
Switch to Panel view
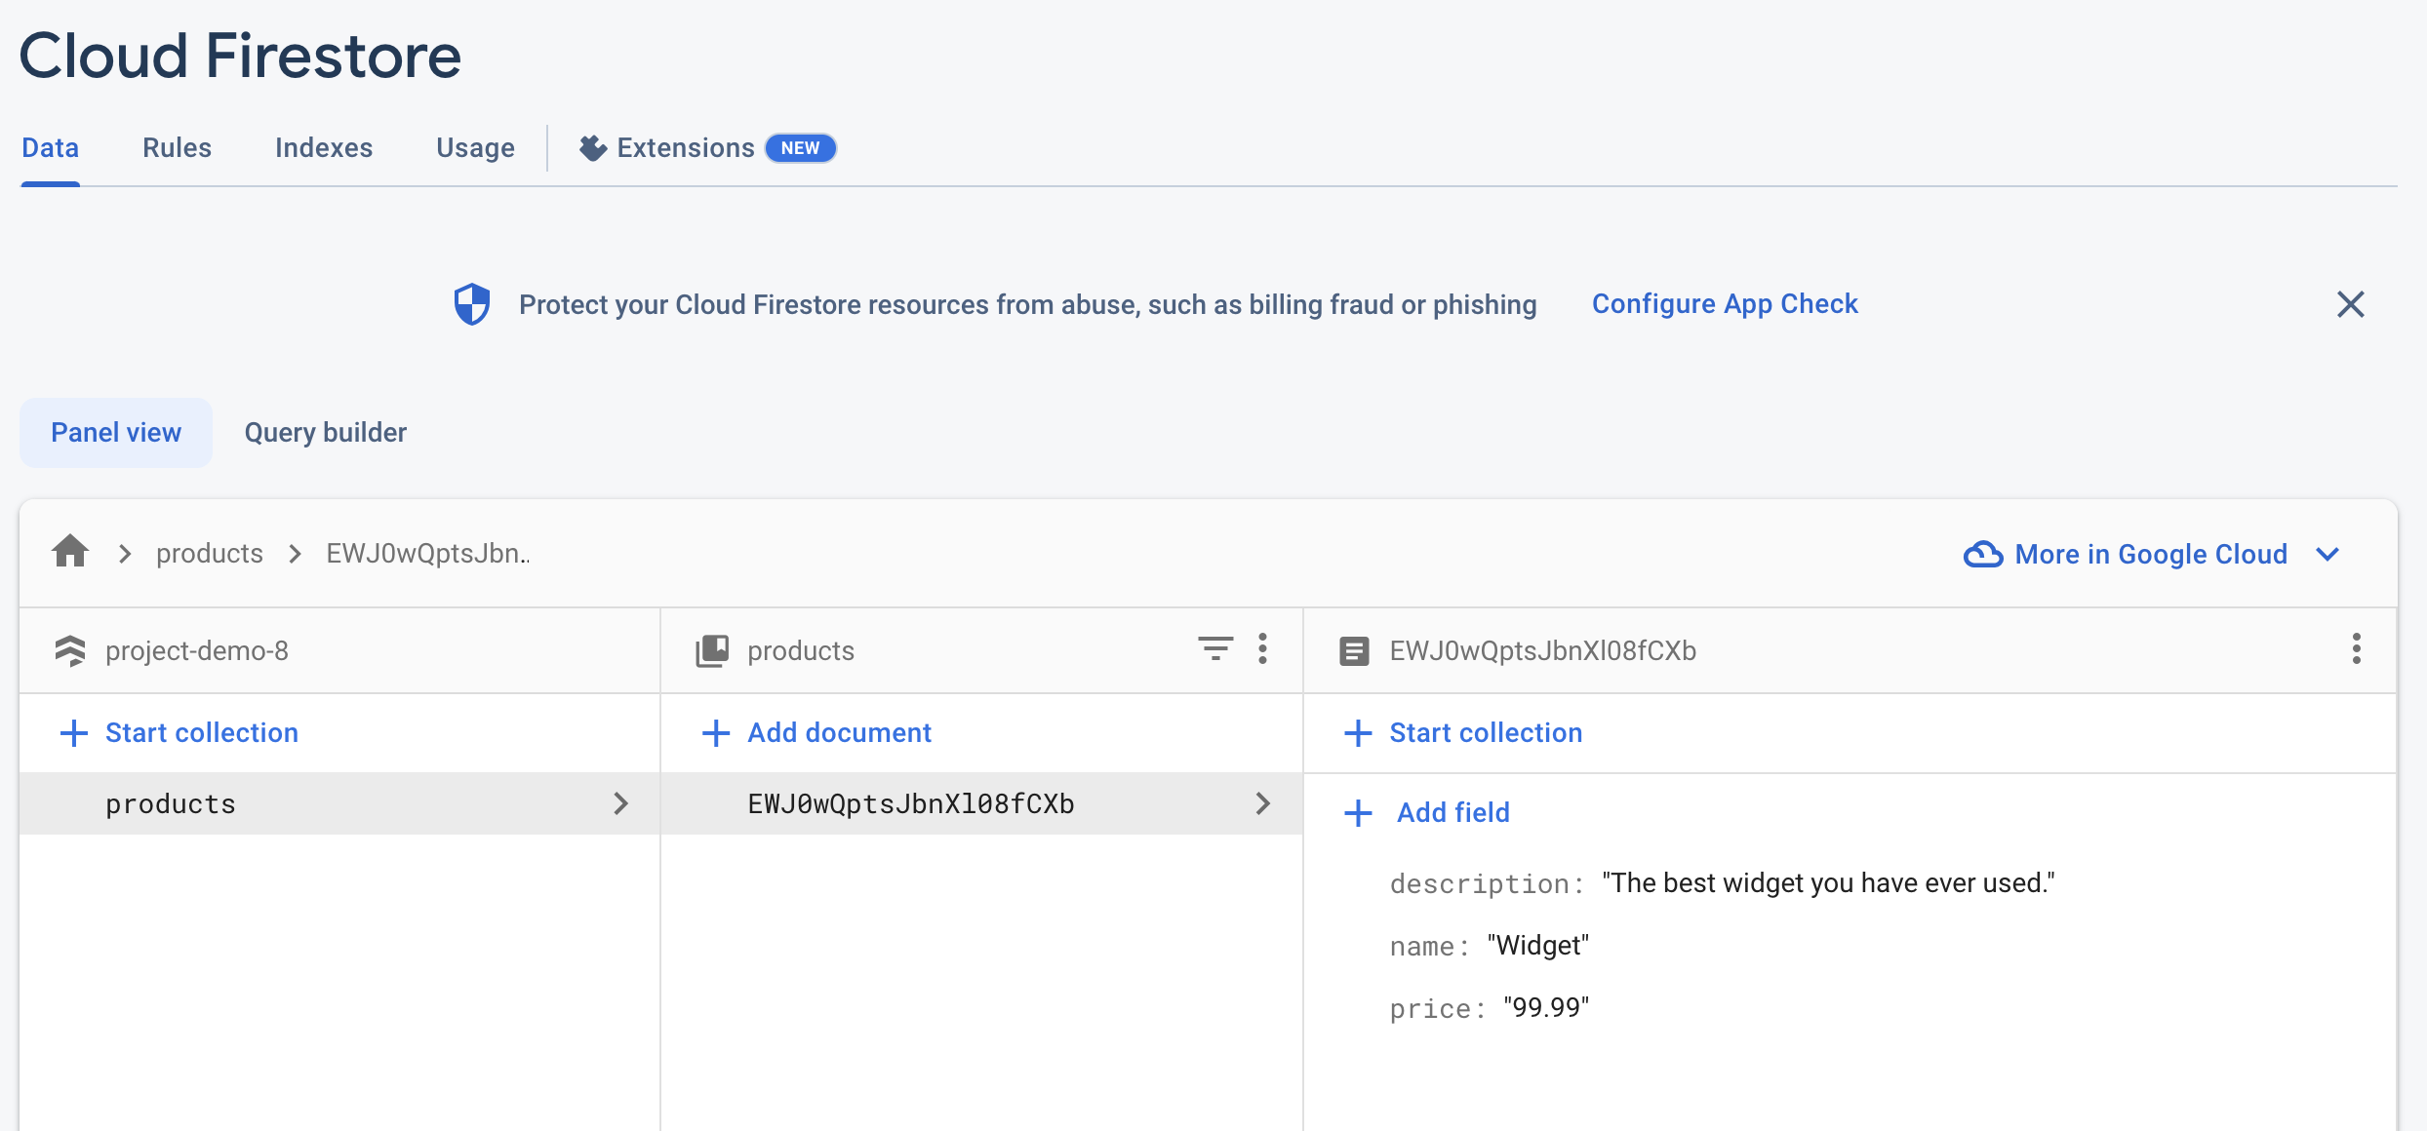pyautogui.click(x=116, y=432)
